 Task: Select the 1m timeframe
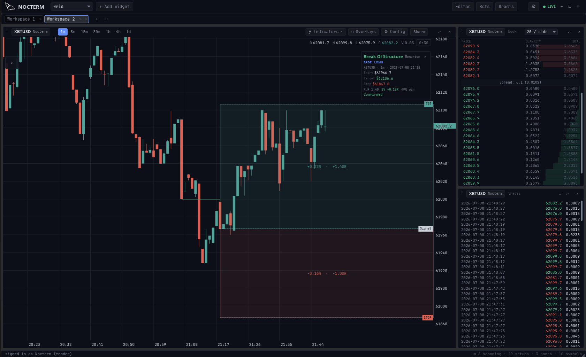(63, 32)
